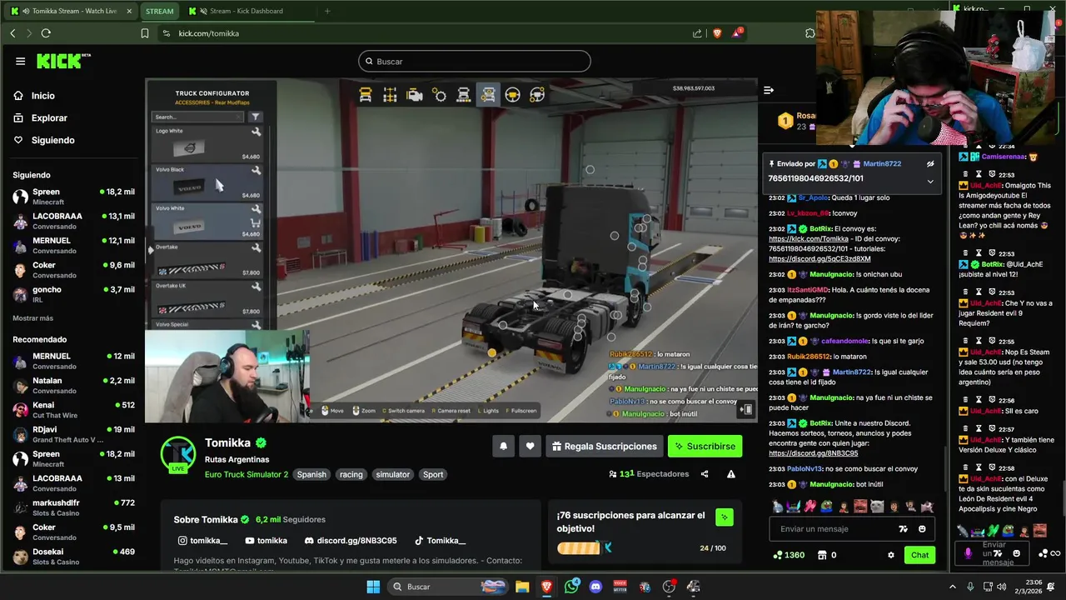Open File Explorer from the taskbar
Screen dimensions: 1066x600
coord(522,587)
